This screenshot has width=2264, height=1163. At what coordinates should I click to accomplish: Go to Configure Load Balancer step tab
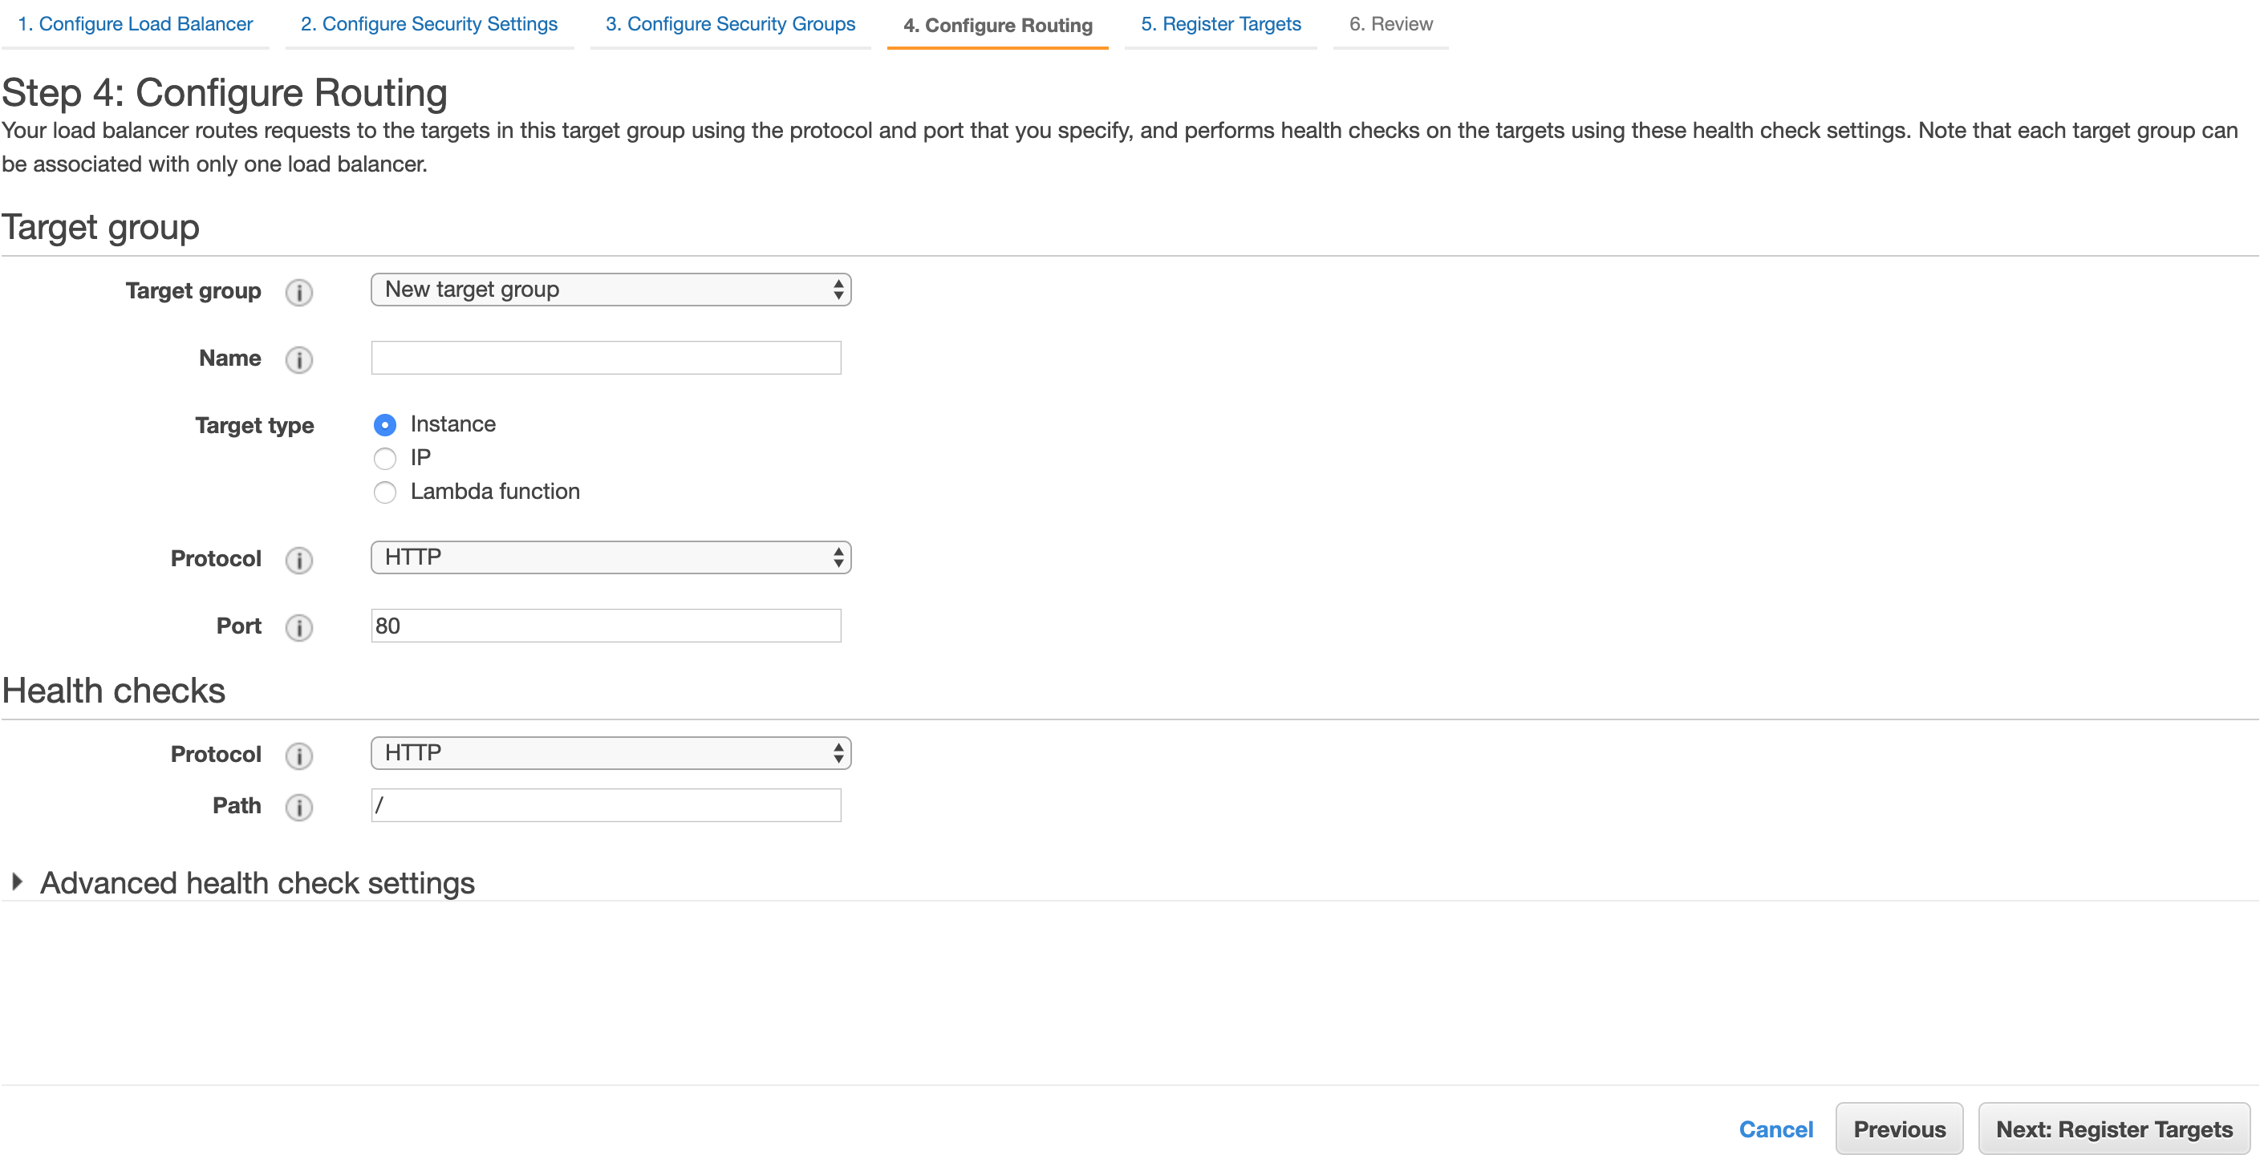coord(136,24)
